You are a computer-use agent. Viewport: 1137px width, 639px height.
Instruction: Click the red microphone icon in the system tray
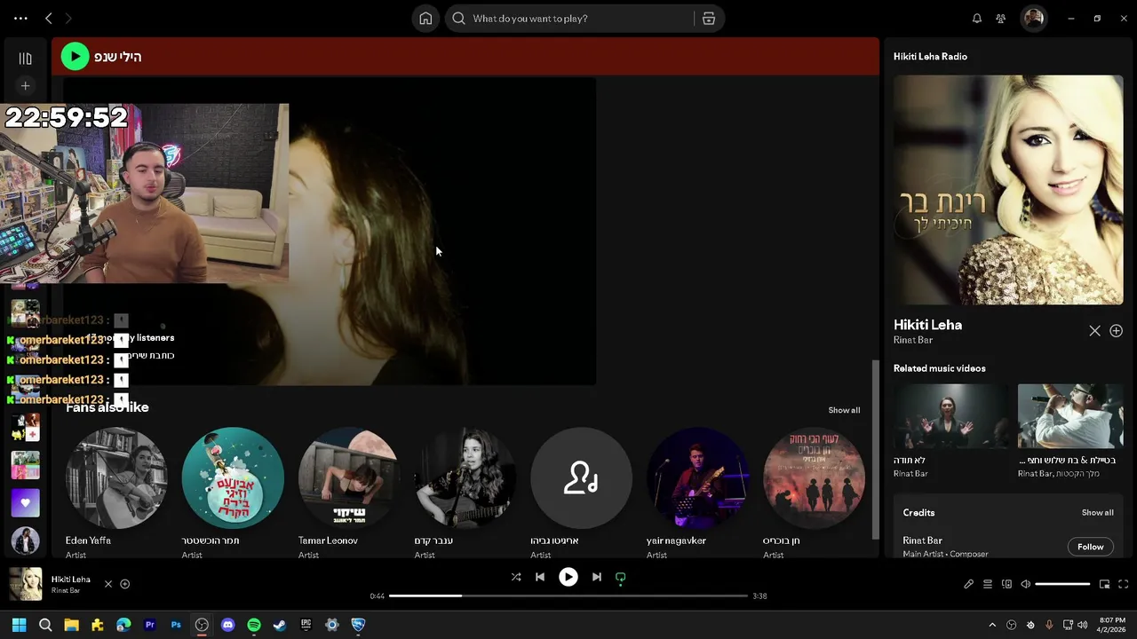point(1049,625)
